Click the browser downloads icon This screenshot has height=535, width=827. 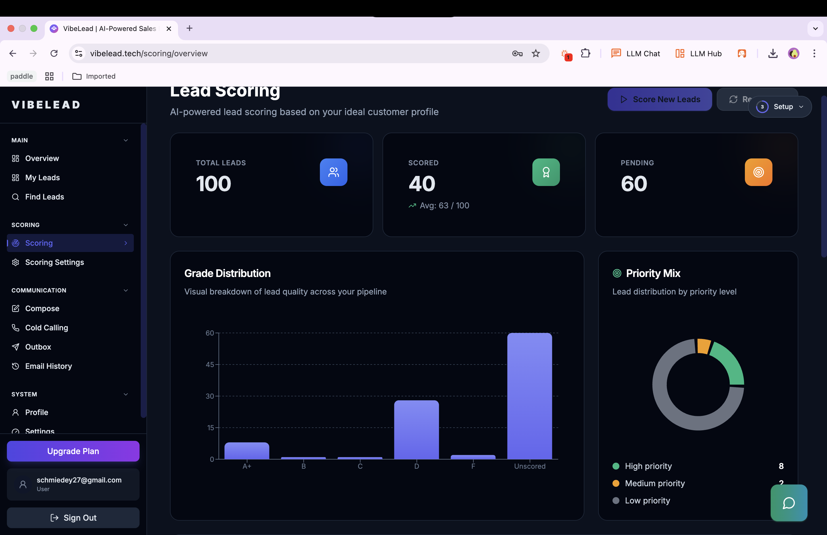click(x=773, y=53)
